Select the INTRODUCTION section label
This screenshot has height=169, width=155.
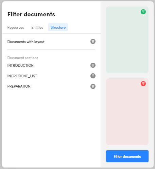20,65
